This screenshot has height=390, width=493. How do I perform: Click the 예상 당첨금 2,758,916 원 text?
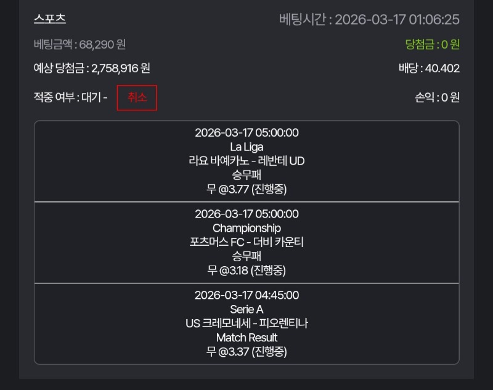92,68
